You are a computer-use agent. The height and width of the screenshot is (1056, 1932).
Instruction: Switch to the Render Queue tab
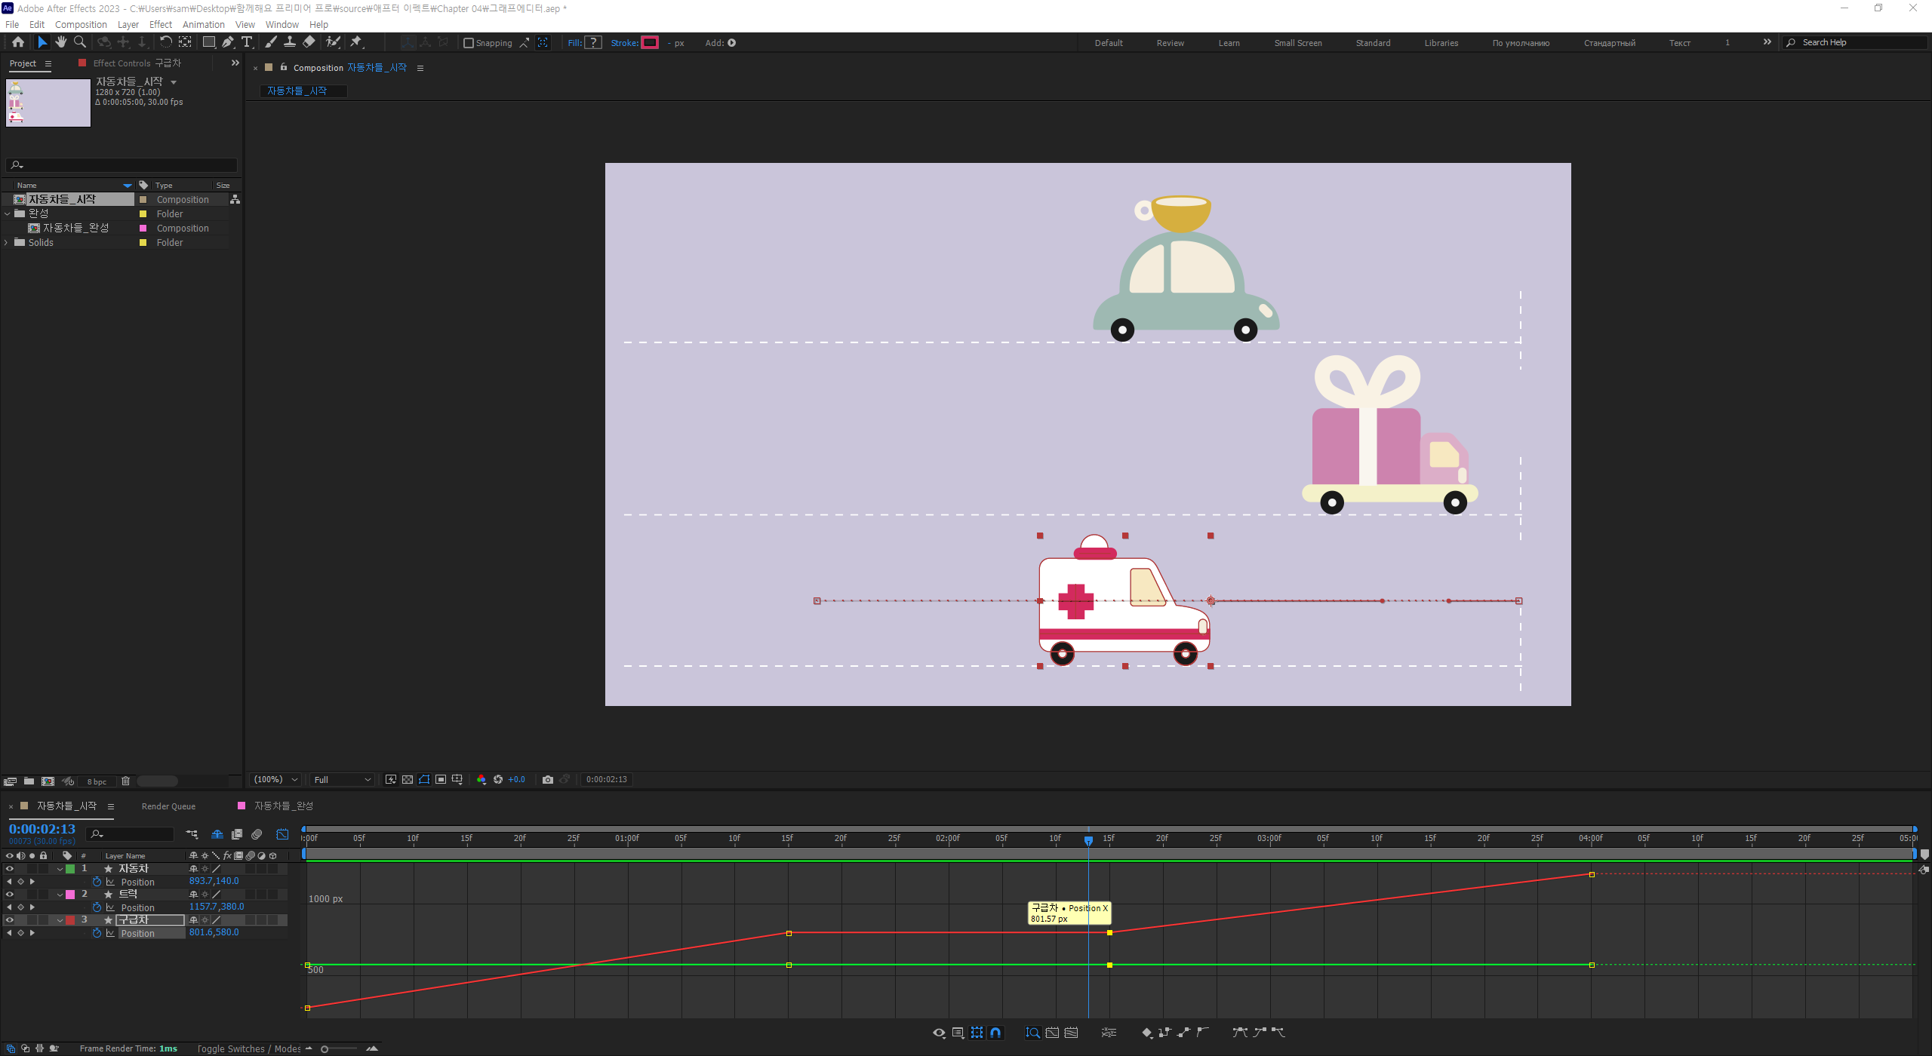[168, 806]
